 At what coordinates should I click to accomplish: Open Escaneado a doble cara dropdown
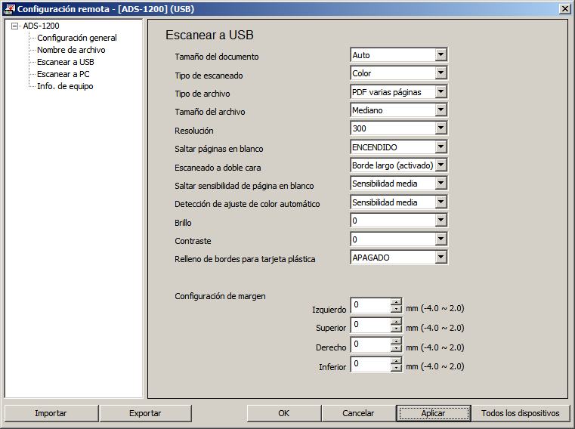pos(441,165)
